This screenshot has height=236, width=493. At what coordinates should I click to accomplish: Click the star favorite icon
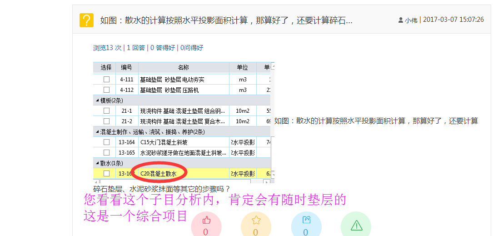coord(256,220)
